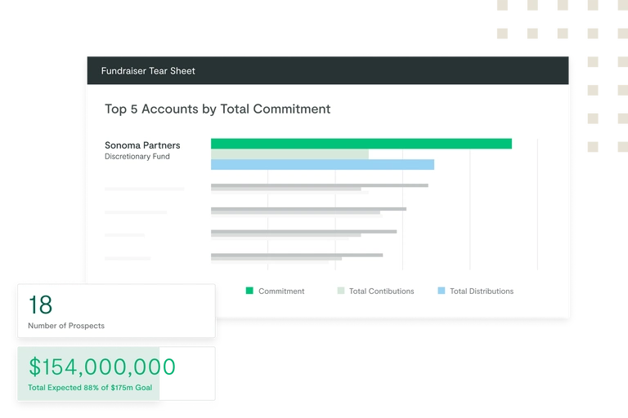Click the $154,000,000 total amount

(96, 367)
